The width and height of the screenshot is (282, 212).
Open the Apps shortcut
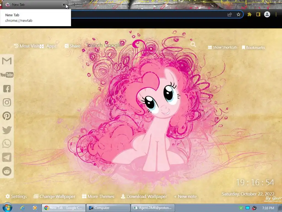coord(48,46)
